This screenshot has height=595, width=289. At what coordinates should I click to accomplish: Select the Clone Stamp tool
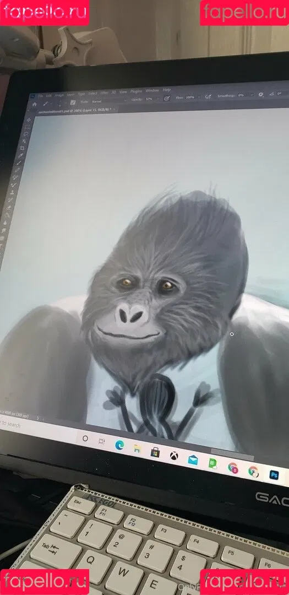click(x=12, y=192)
